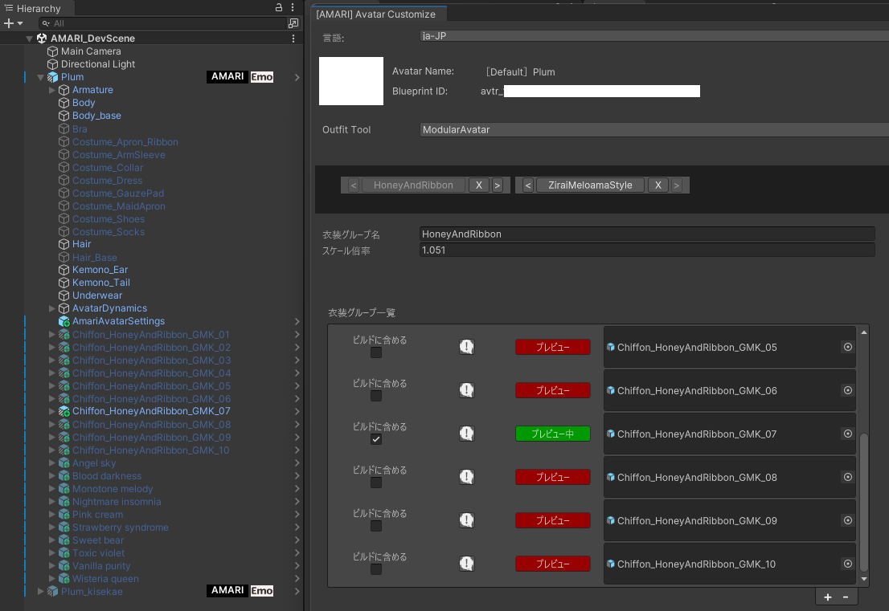Click the outfit group name field HoneyAndRibbon
Screen dimensions: 889x611
647,234
